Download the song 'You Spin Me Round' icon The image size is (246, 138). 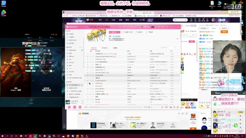click(x=93, y=81)
